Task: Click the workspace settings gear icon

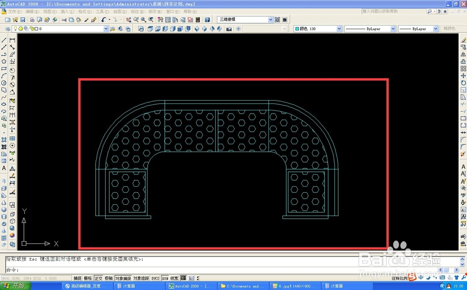Action: [x=277, y=20]
